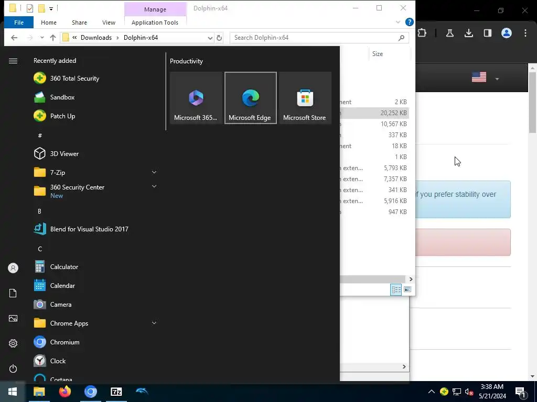537x402 pixels.
Task: Show hidden tray icons chevron
Action: point(432,392)
